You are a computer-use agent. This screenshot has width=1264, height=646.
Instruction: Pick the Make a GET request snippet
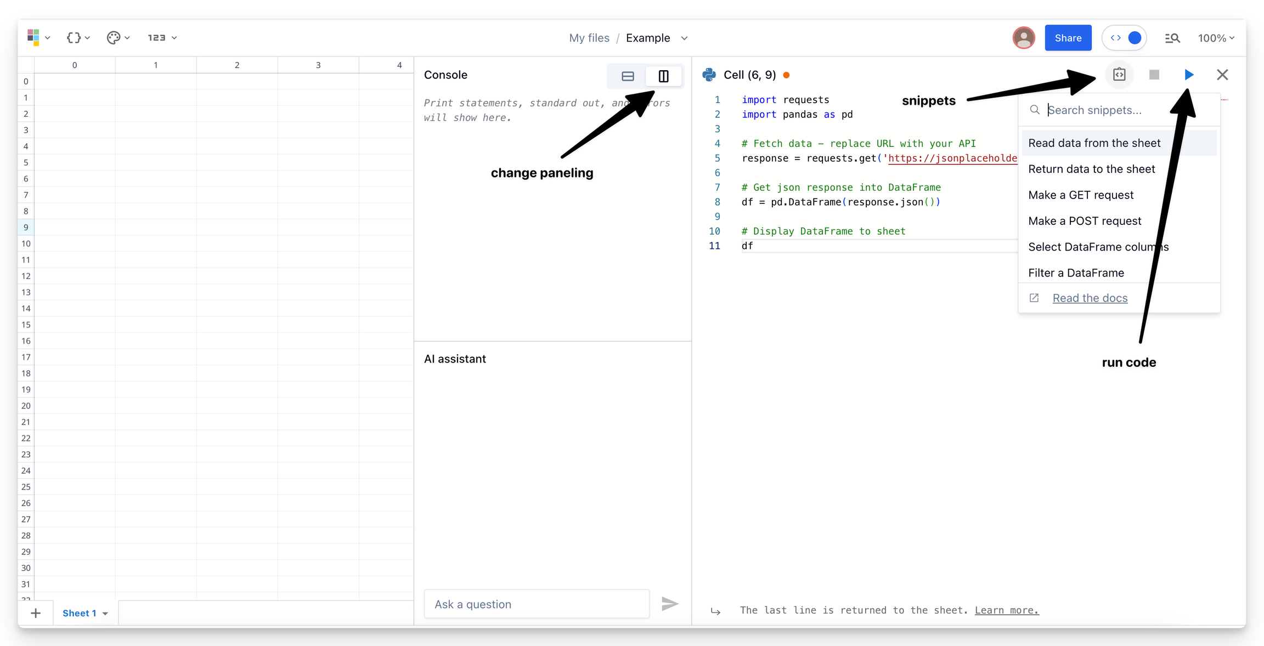click(x=1119, y=195)
